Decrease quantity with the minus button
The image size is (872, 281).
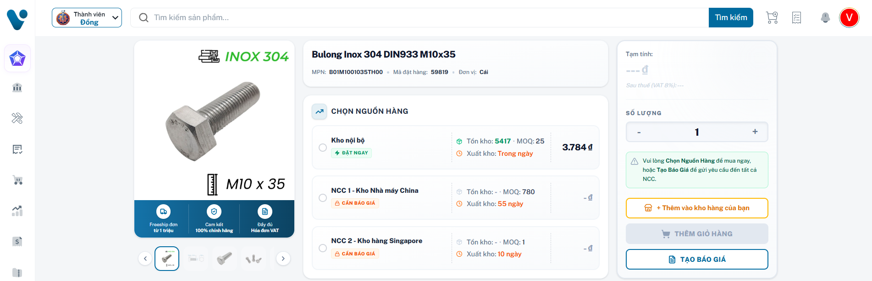[x=639, y=132]
